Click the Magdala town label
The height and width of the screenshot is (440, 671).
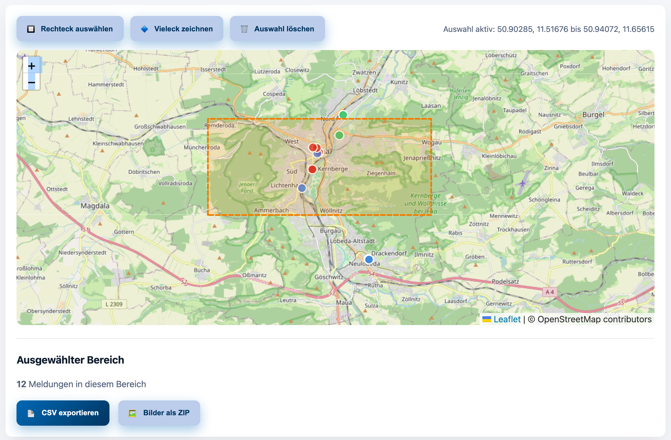point(95,206)
